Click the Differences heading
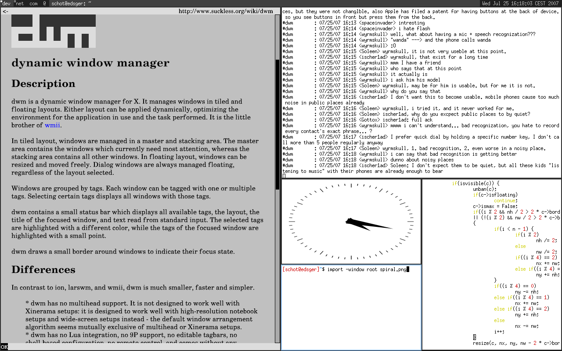Screen dimensions: 562x351 point(43,269)
